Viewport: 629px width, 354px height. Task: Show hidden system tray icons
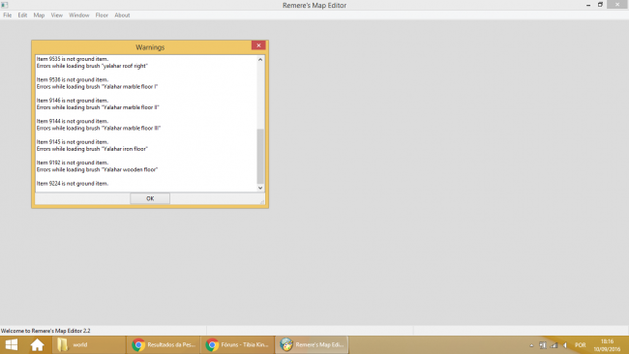[x=531, y=345]
